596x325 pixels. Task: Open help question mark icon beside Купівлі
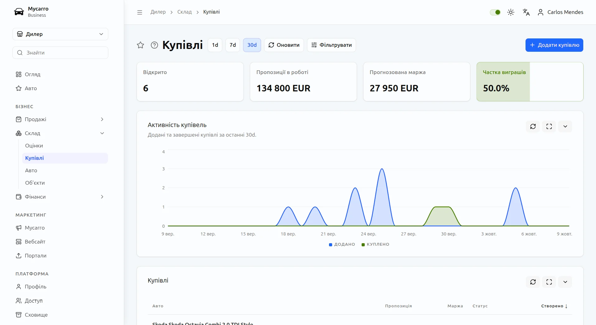pos(154,45)
